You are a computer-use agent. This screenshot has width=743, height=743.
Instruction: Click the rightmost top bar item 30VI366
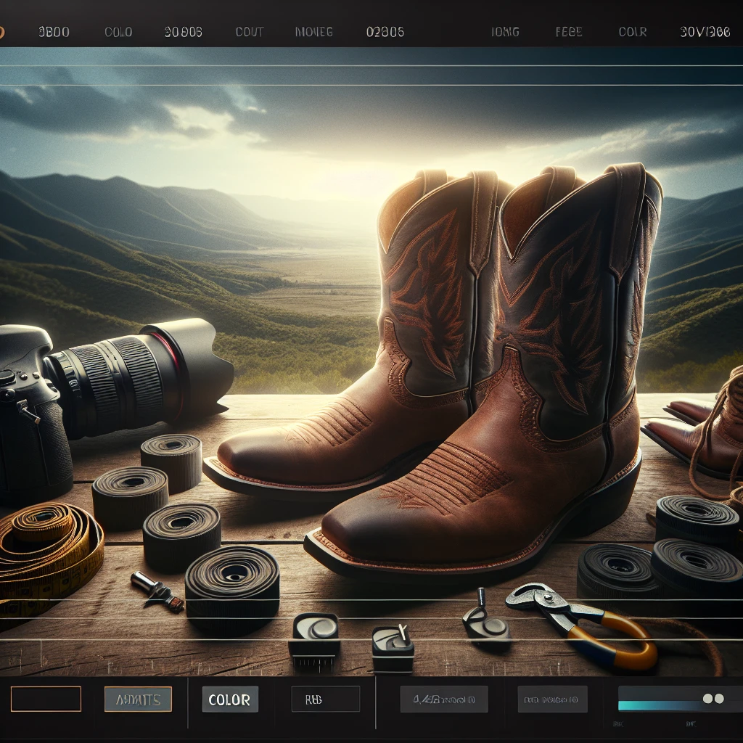tap(705, 32)
